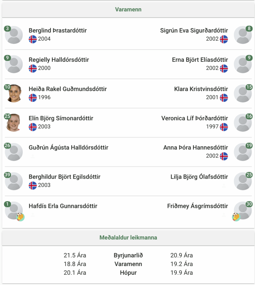
Task: Click Veronica Líf Þórðardóttir's name
Action: [195, 118]
